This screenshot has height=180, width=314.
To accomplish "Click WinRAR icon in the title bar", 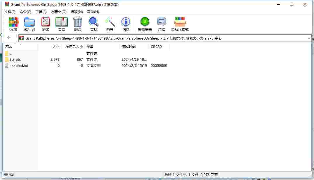I will pyautogui.click(x=7, y=4).
